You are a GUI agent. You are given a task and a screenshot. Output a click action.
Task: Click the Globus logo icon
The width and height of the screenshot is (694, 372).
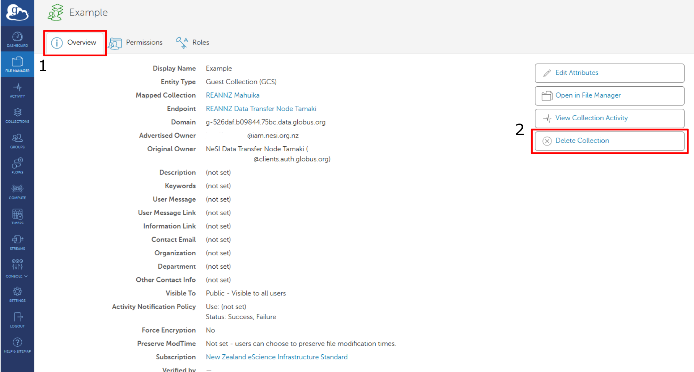(x=17, y=13)
